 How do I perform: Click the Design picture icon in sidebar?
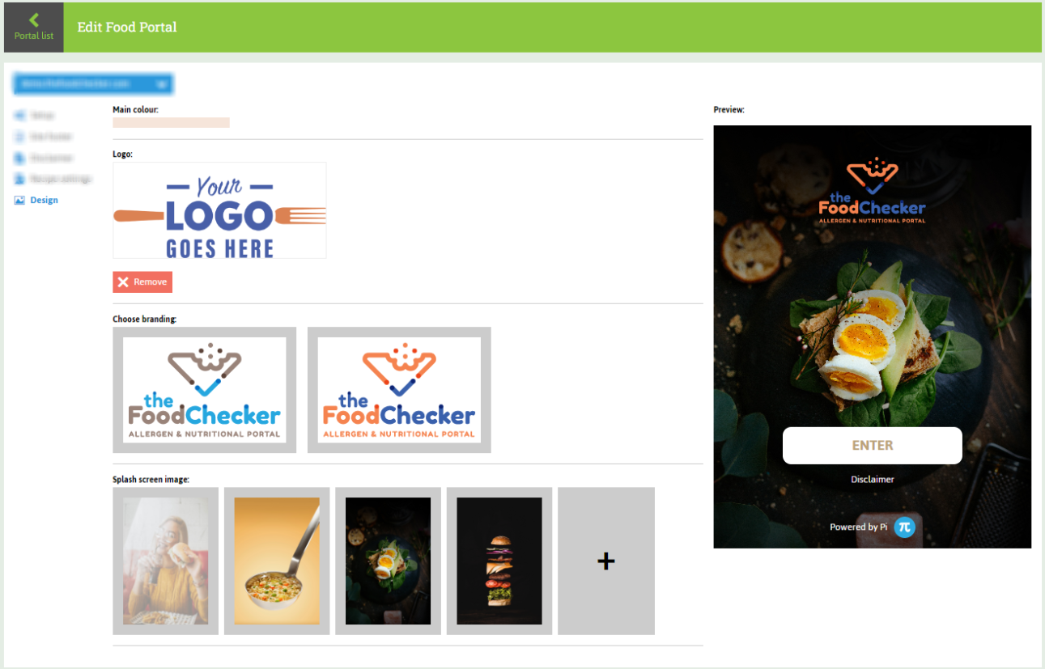click(20, 200)
